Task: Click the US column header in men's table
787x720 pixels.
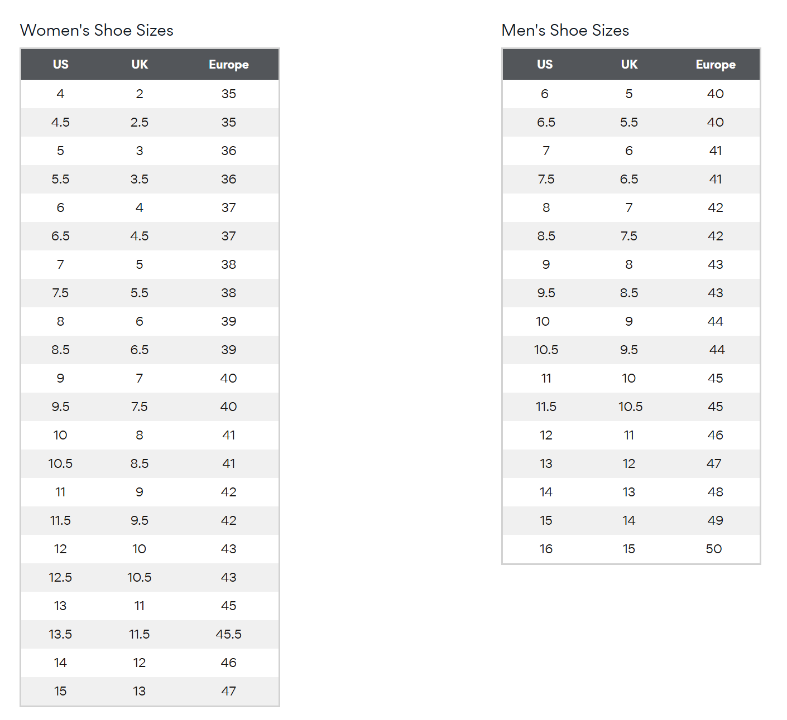Action: pos(545,64)
